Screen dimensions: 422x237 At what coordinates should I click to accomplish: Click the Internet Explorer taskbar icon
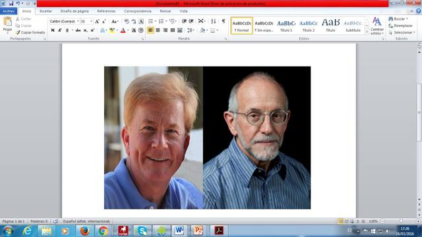click(27, 231)
